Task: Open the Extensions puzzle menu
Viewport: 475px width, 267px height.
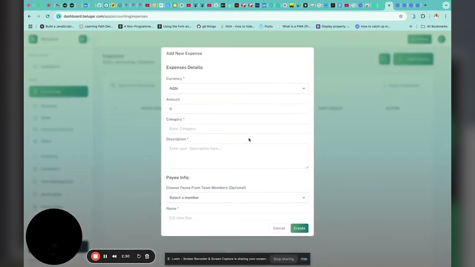Action: coord(423,16)
